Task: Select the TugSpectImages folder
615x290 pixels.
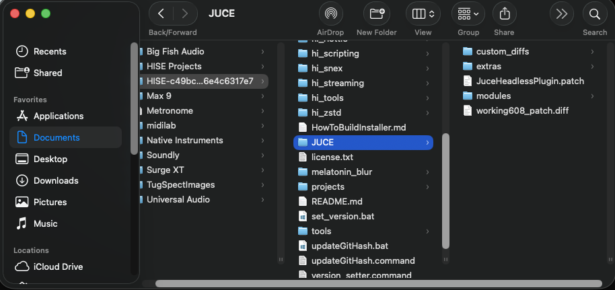Action: click(204, 185)
